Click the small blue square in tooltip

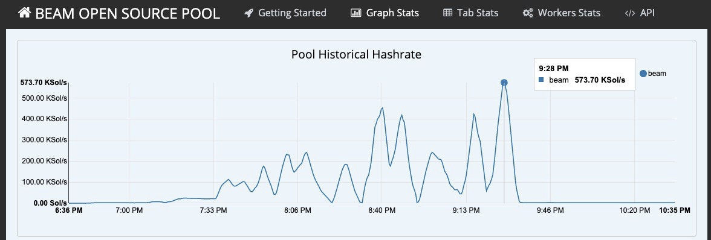tap(541, 80)
